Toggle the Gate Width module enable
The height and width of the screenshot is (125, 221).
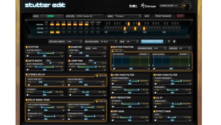(27, 61)
